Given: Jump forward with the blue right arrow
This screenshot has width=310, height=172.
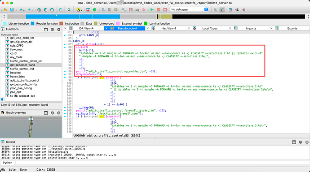Looking at the screenshot, I should [x=29, y=10].
